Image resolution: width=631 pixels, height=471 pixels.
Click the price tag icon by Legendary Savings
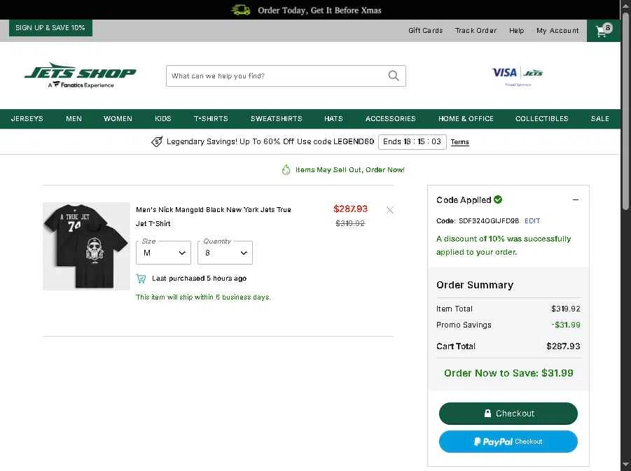point(157,141)
